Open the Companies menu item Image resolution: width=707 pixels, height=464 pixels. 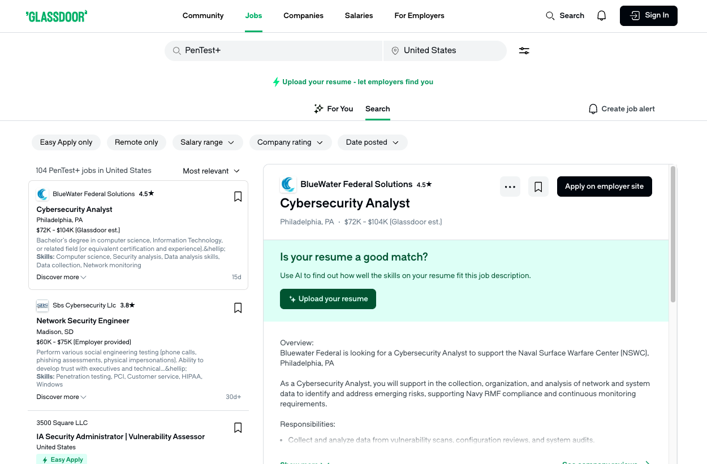pyautogui.click(x=303, y=16)
